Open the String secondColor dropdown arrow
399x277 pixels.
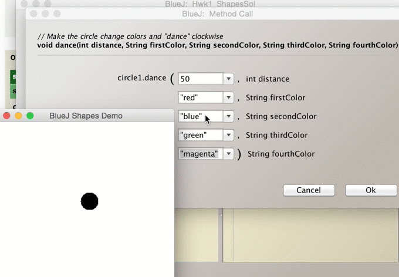click(x=228, y=116)
